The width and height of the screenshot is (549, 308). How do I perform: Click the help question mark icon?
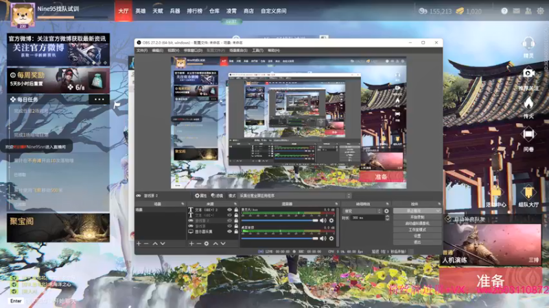pyautogui.click(x=504, y=11)
